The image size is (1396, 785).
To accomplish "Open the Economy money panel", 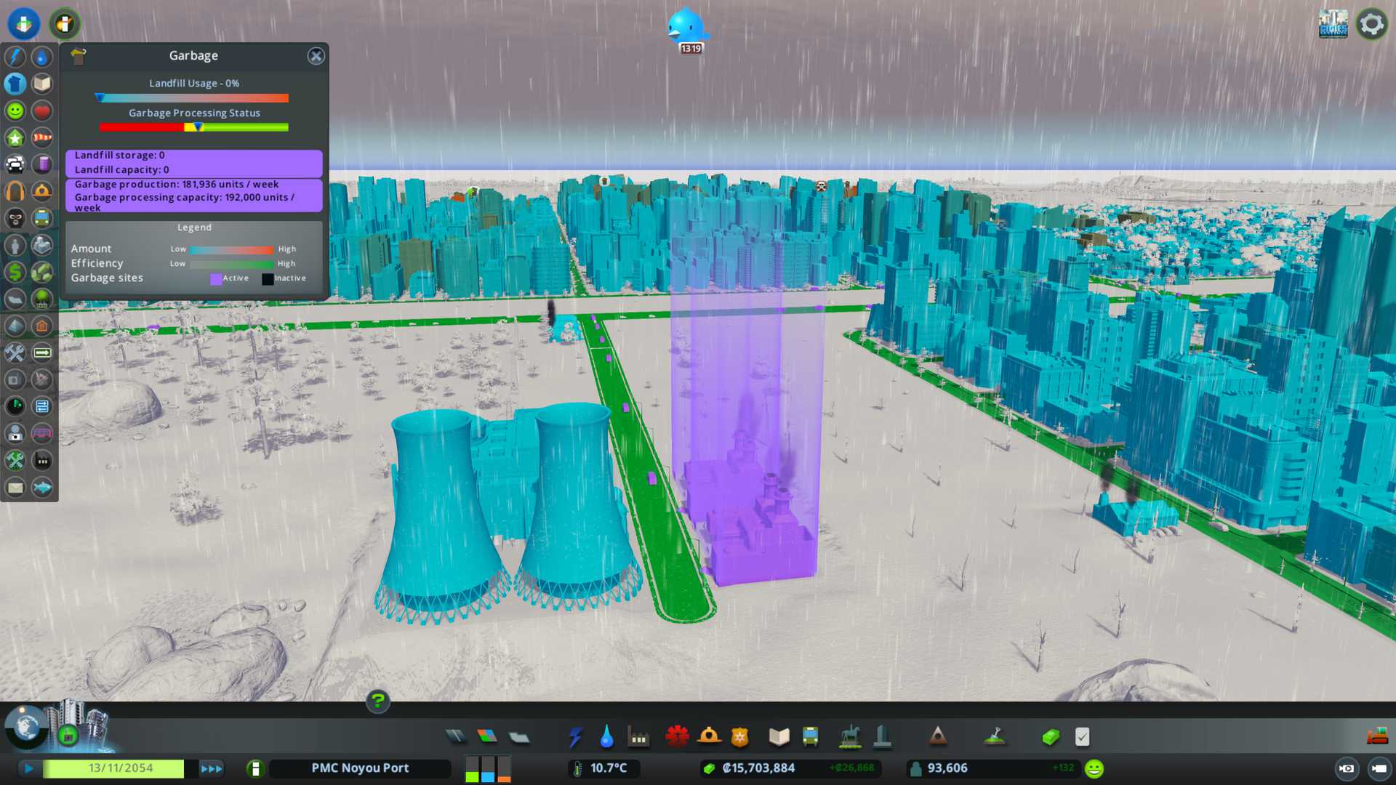I will point(1050,737).
